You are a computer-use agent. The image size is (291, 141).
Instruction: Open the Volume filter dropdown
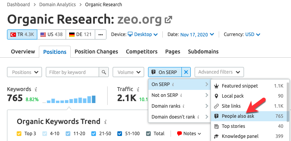pos(129,72)
